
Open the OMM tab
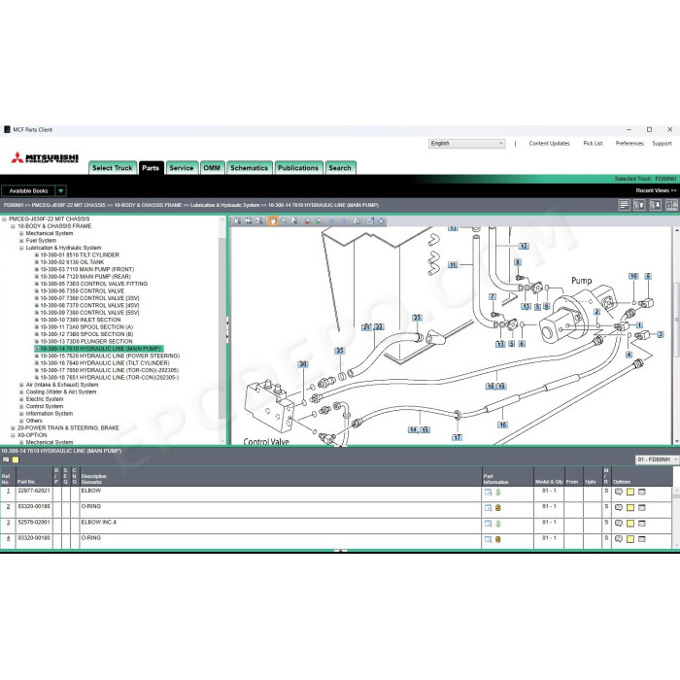pyautogui.click(x=212, y=168)
